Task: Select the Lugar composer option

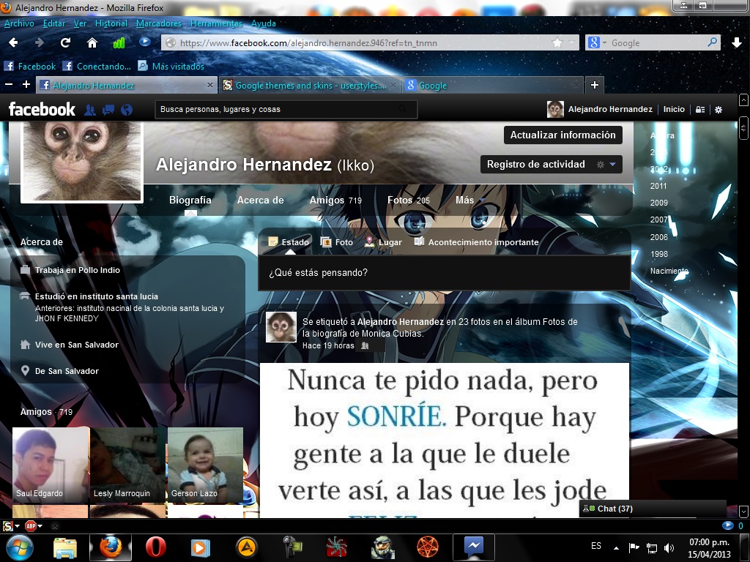Action: 383,242
